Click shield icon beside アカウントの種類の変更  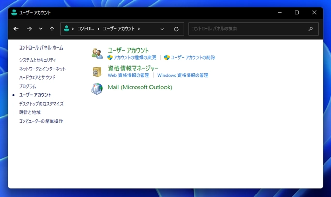[x=110, y=57]
